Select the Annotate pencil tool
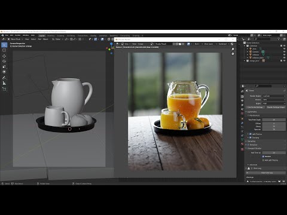The width and height of the screenshot is (287, 215). tap(4, 78)
